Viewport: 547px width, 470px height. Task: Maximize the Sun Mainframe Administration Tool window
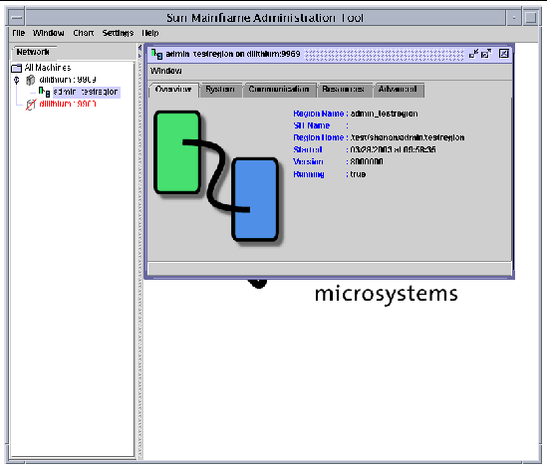click(531, 18)
